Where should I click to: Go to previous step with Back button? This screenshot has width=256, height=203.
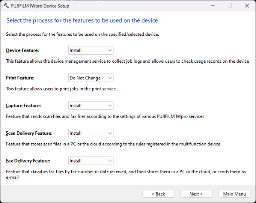click(158, 194)
